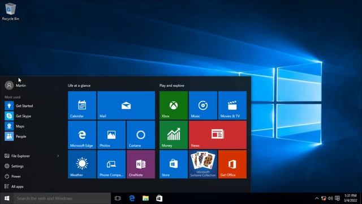Expand the File Explorer jump list arrow
The image size is (362, 204).
(x=58, y=156)
